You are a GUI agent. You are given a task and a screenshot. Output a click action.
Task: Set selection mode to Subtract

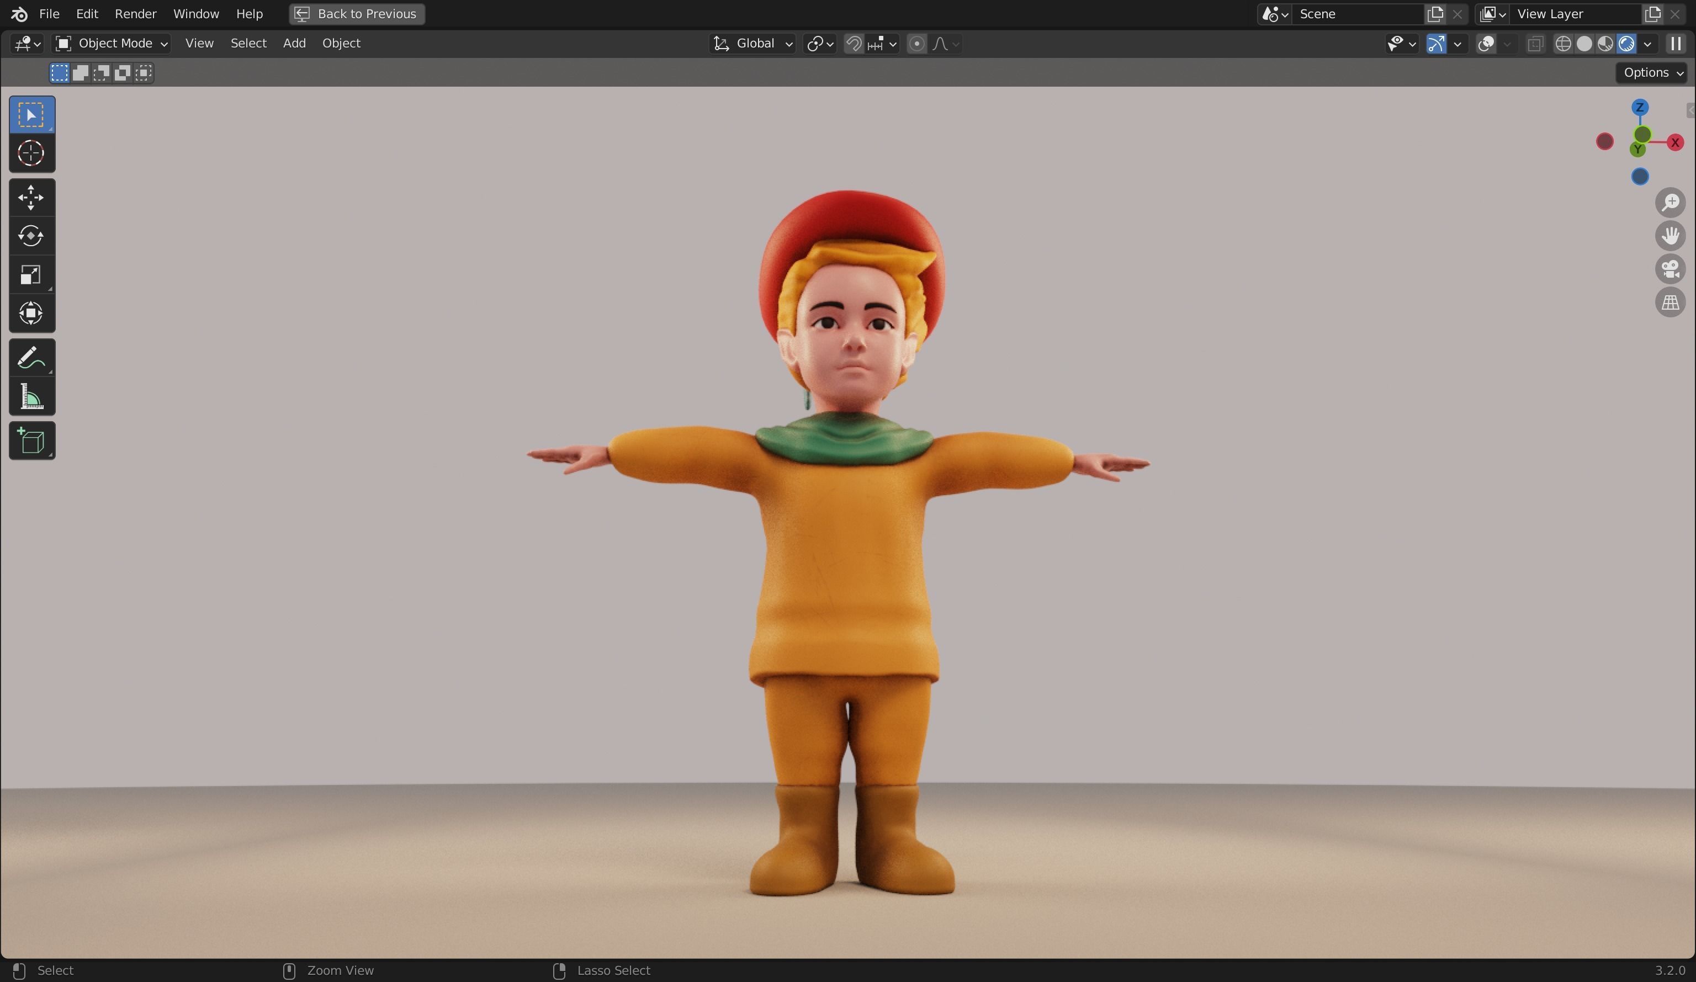[101, 73]
